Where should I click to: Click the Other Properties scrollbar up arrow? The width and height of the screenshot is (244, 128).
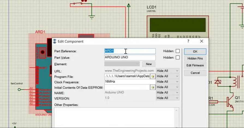click(x=176, y=110)
